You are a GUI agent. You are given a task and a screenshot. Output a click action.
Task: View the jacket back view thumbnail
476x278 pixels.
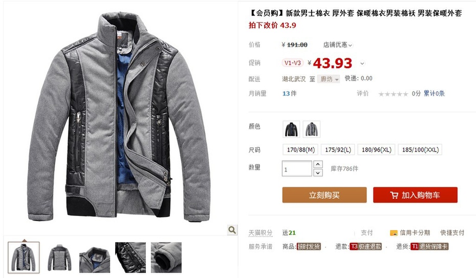pos(59,258)
